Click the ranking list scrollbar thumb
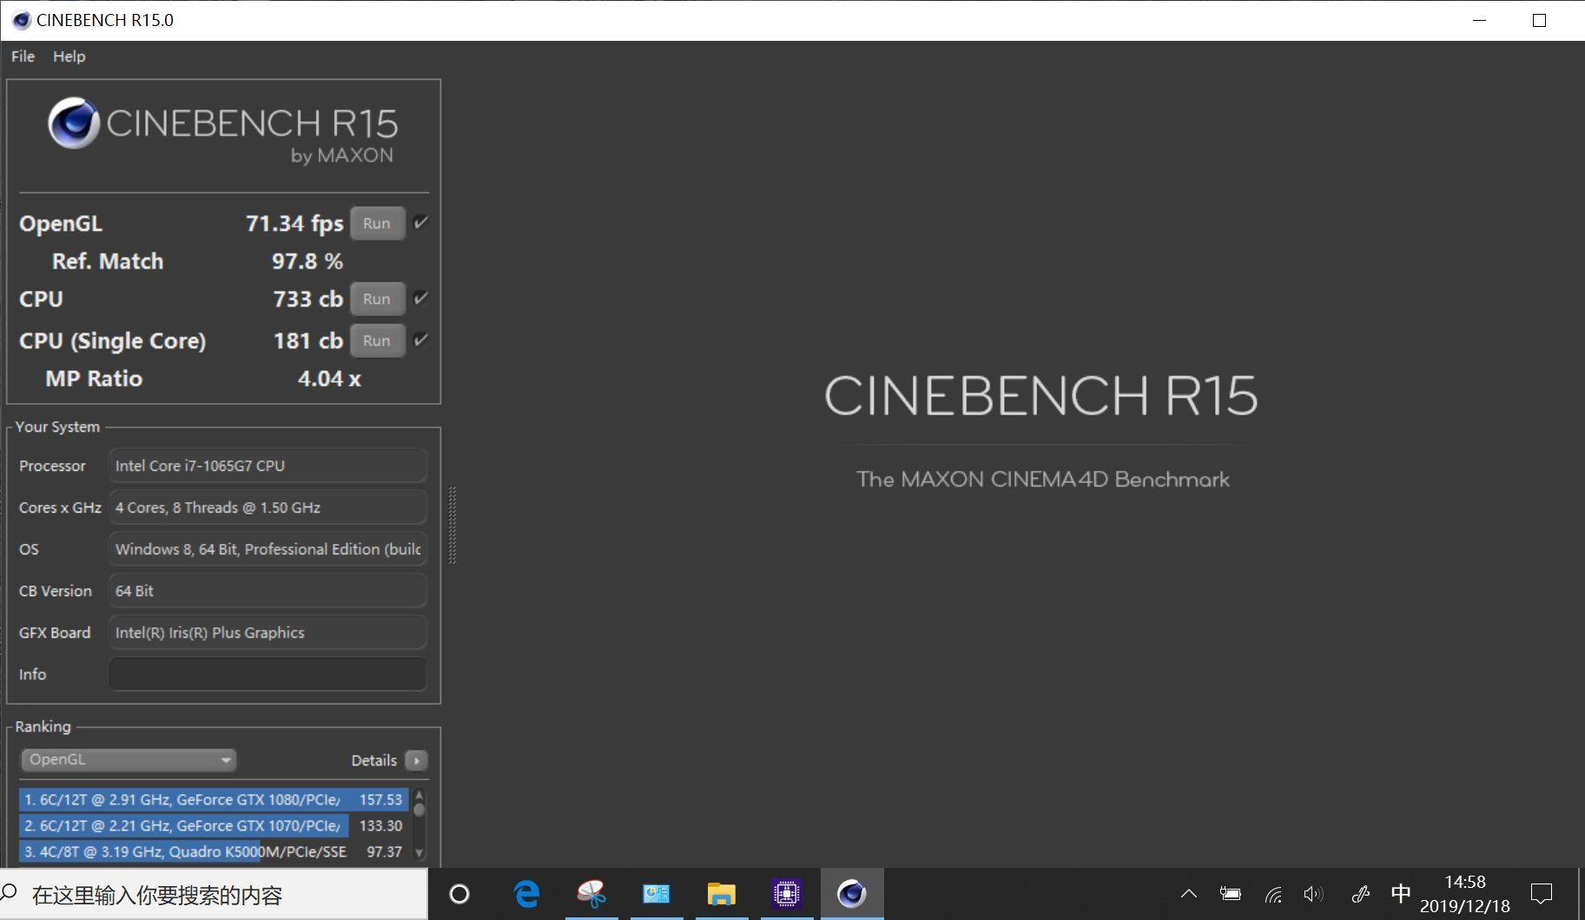This screenshot has width=1585, height=920. pyautogui.click(x=419, y=810)
